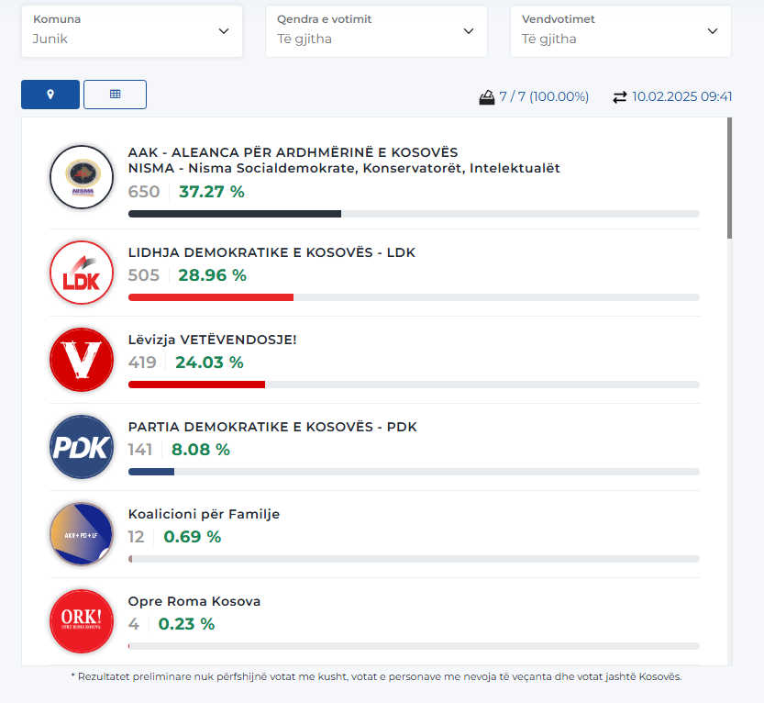The height and width of the screenshot is (703, 764).
Task: Select LIDHJA DEMOKRATIKE E KOSOVËS - LDK
Action: [x=271, y=252]
